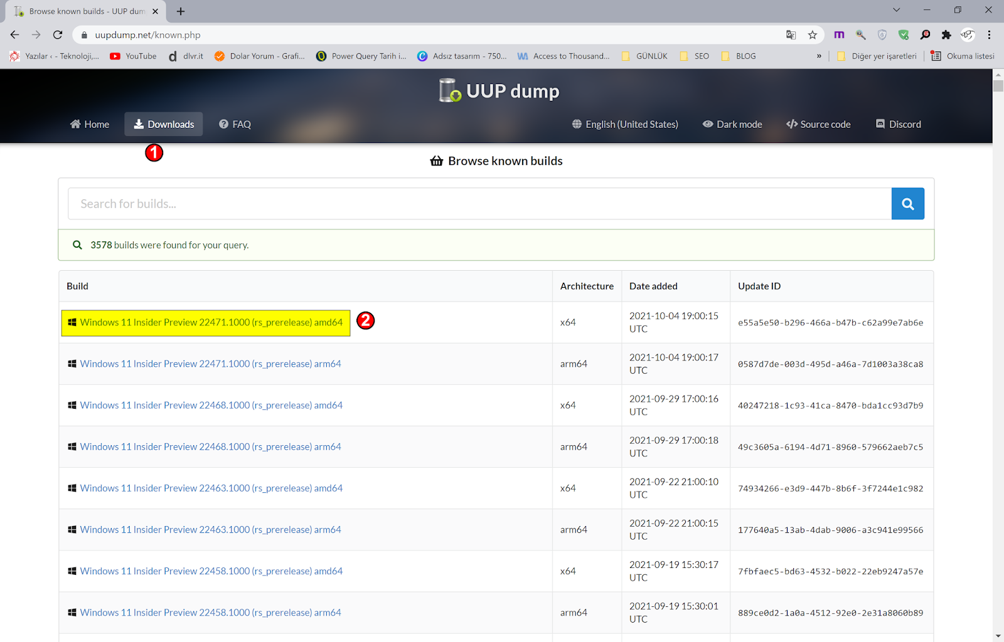Screen dimensions: 1004x642
Task: Open Power Query Tarih bookmark
Action: tap(361, 56)
